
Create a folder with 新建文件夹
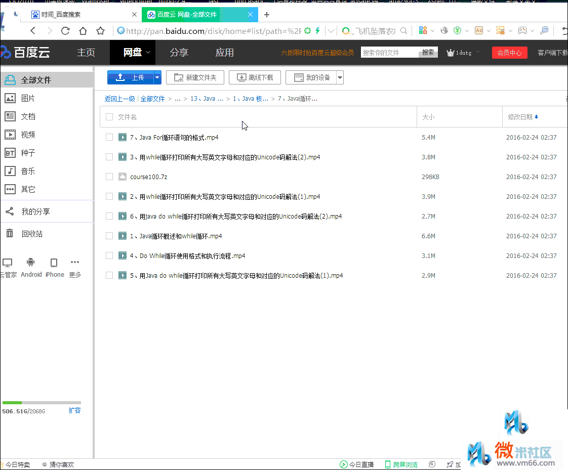point(195,77)
